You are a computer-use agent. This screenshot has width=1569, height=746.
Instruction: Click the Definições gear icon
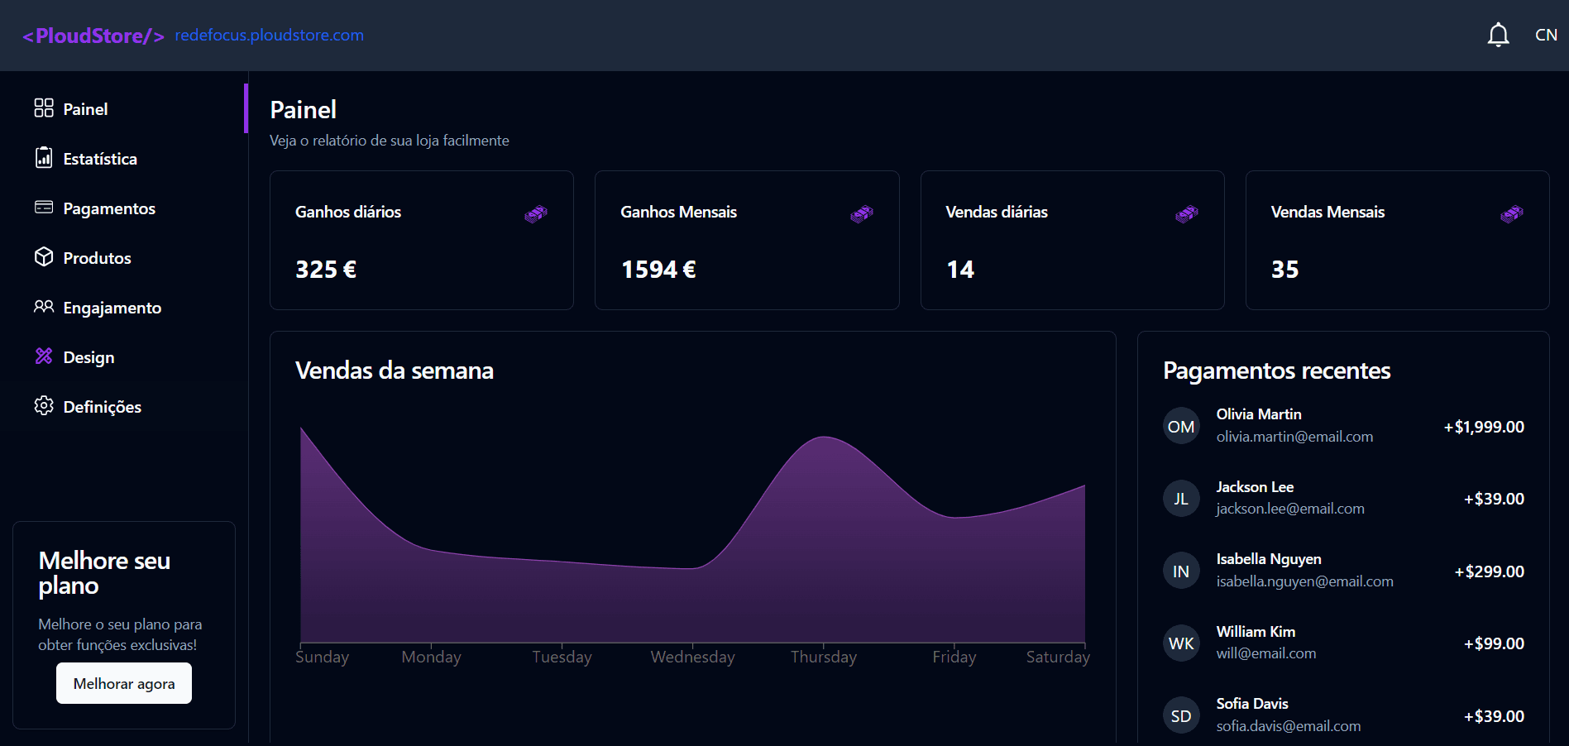[44, 406]
